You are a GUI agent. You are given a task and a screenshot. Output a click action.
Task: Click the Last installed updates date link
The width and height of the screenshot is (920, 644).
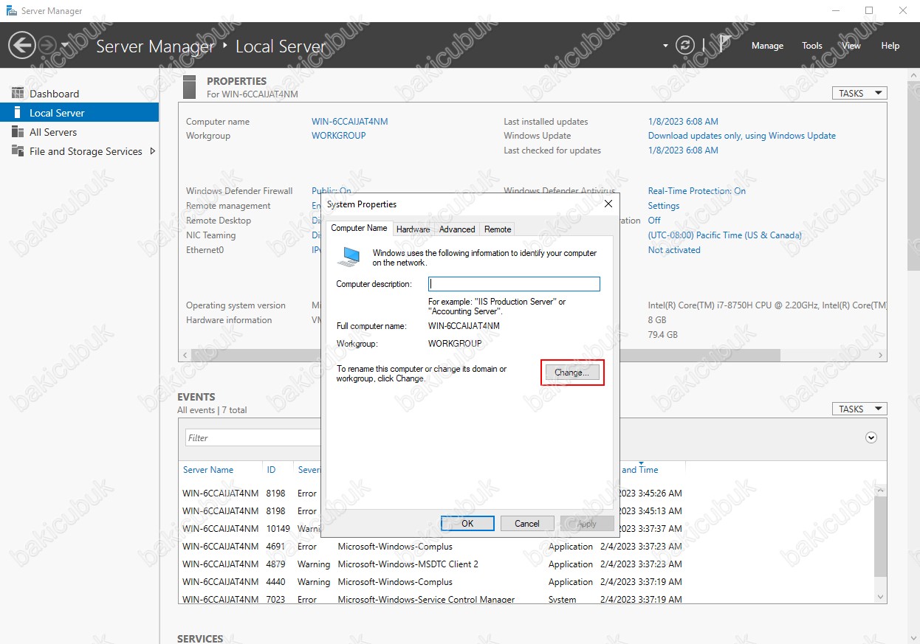coord(683,122)
